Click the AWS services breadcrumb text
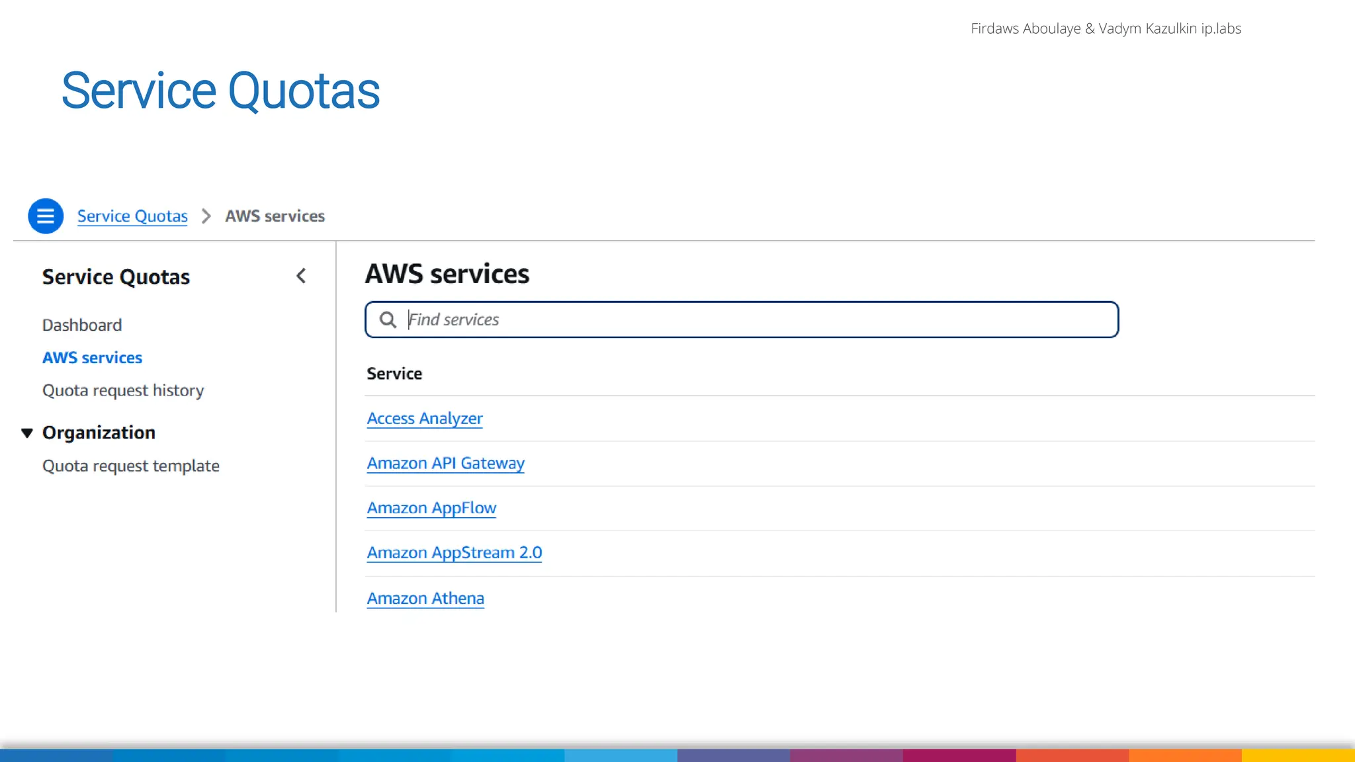The height and width of the screenshot is (762, 1355). [x=275, y=216]
